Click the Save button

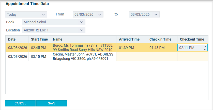tap(52, 103)
